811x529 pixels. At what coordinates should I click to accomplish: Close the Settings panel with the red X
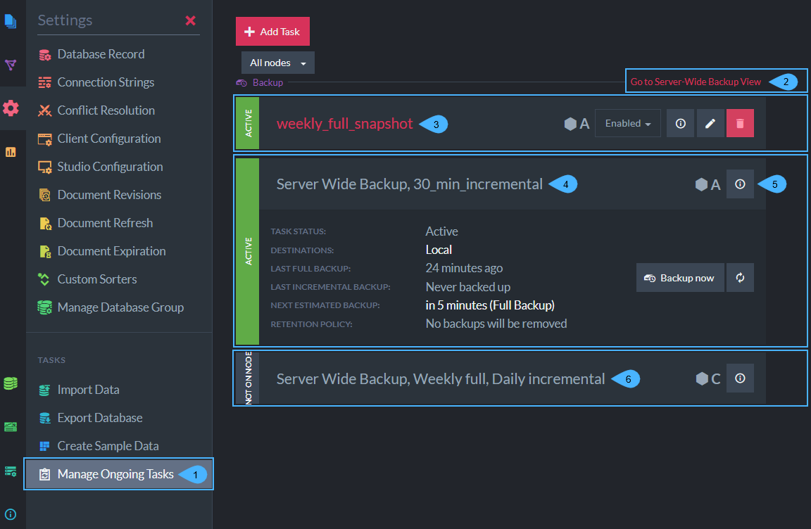coord(190,20)
